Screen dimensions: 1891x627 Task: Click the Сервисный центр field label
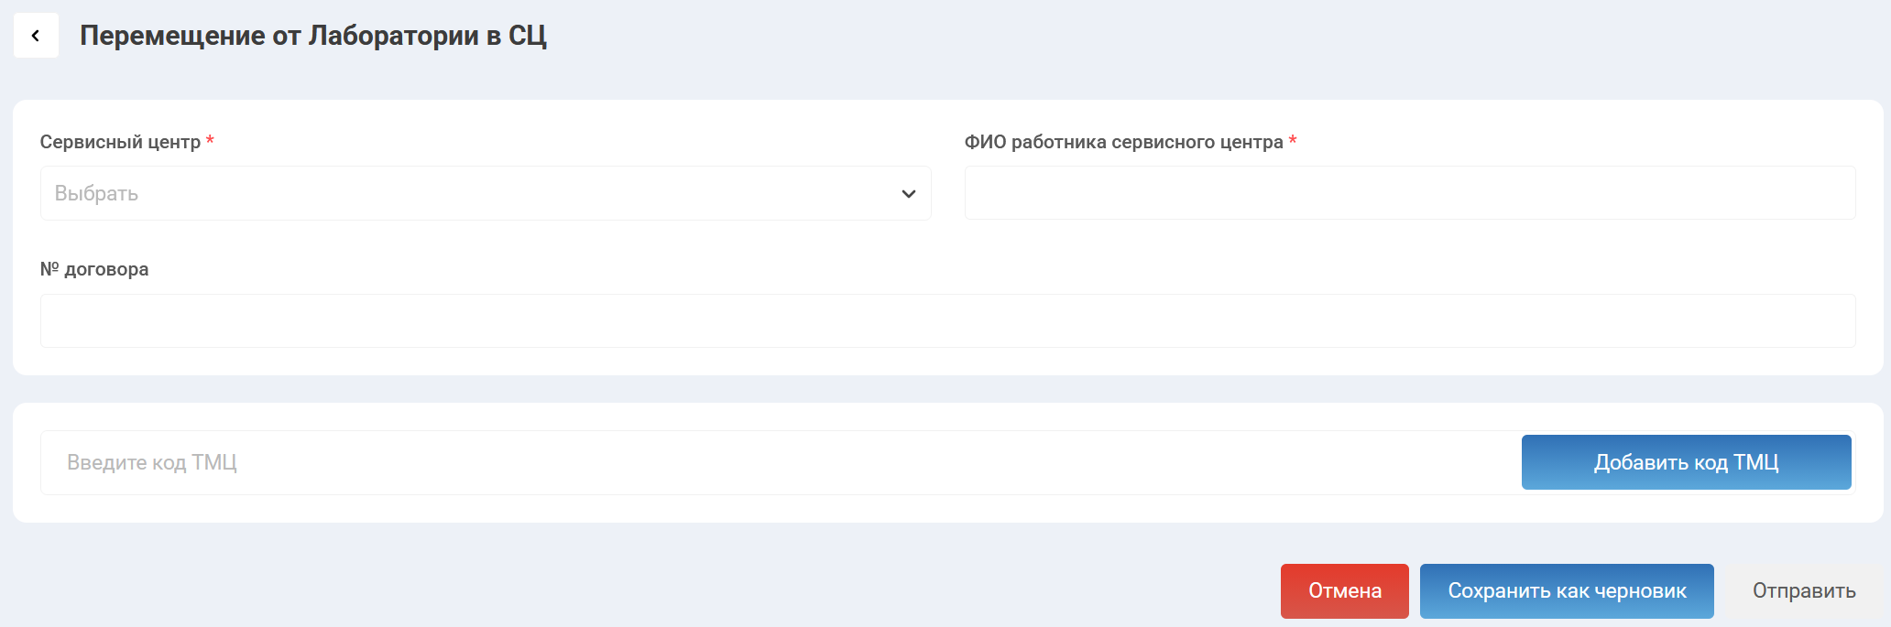point(120,142)
